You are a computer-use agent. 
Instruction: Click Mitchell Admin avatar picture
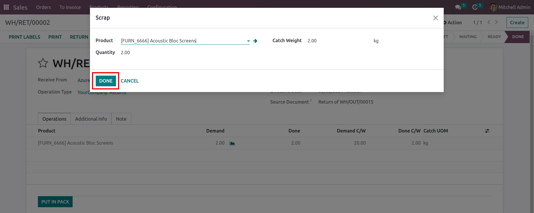point(493,7)
